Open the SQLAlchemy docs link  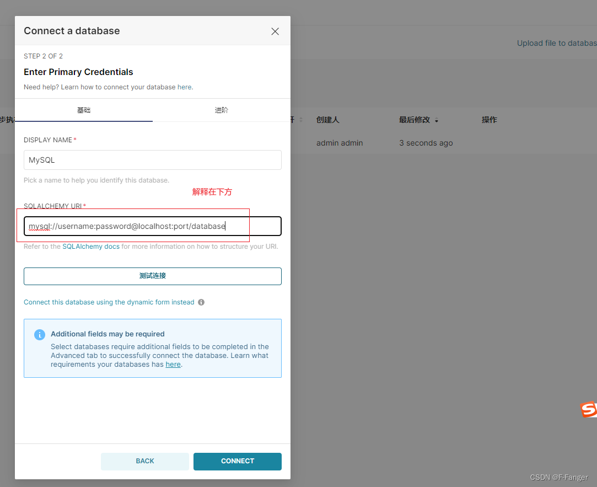pos(91,247)
